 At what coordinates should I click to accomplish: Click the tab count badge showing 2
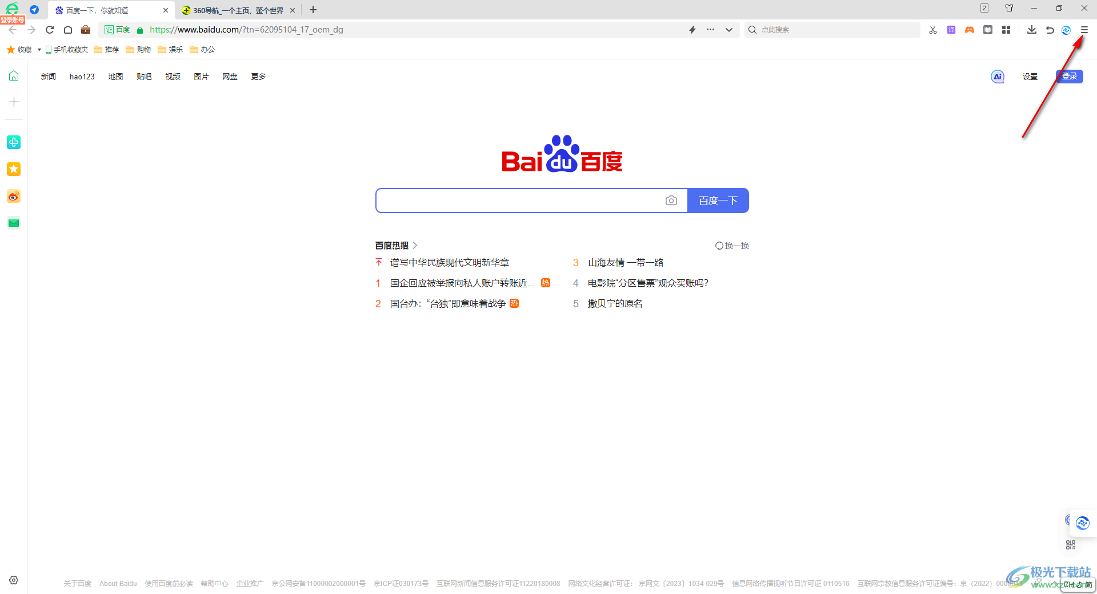(x=984, y=8)
